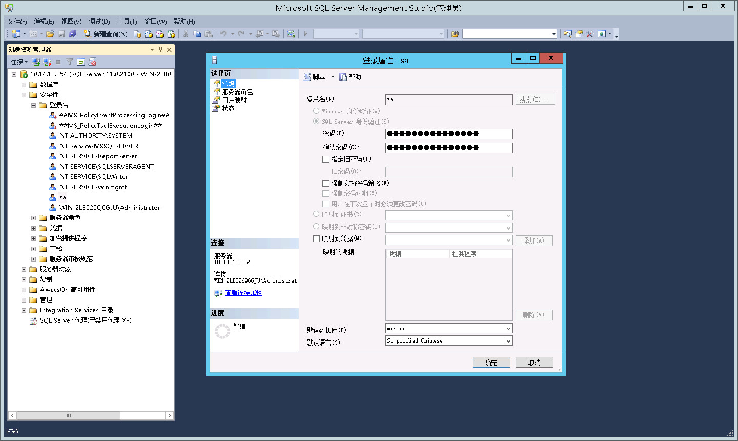Viewport: 738px width, 441px height.
Task: Expand the 服务器角色 folder in tree
Action: pyautogui.click(x=33, y=218)
